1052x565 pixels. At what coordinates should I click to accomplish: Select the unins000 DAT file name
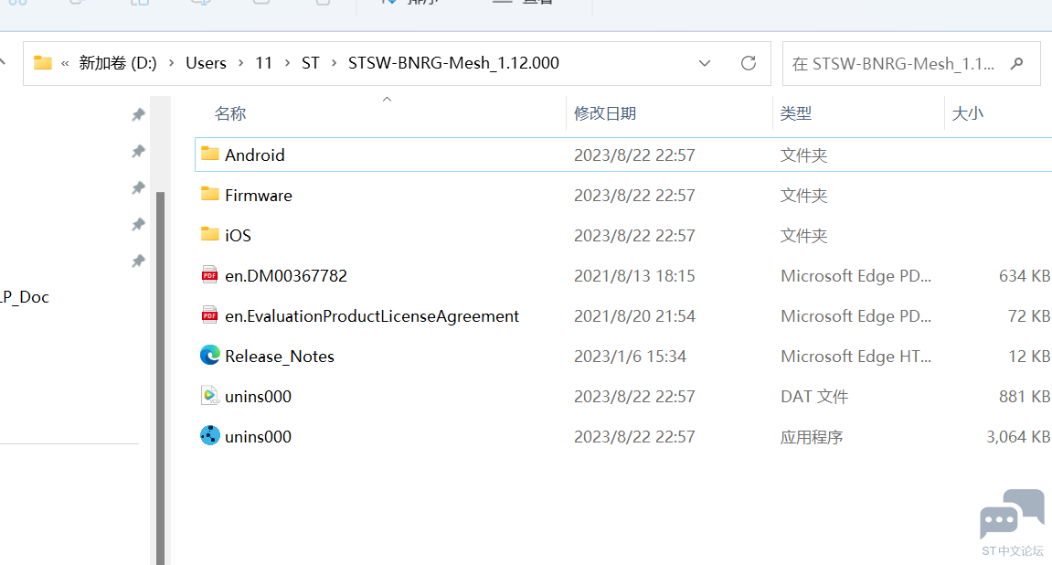(259, 397)
